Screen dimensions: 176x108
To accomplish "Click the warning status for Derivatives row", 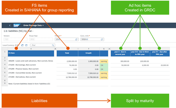I will pos(104,77).
